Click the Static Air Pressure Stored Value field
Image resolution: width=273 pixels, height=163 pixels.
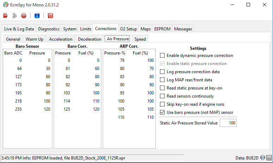tap(228, 123)
